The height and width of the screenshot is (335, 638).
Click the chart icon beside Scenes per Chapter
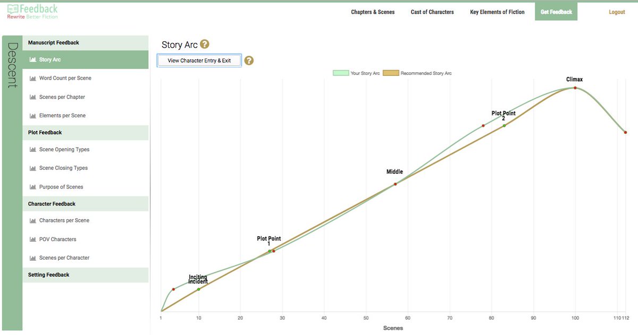(x=33, y=97)
